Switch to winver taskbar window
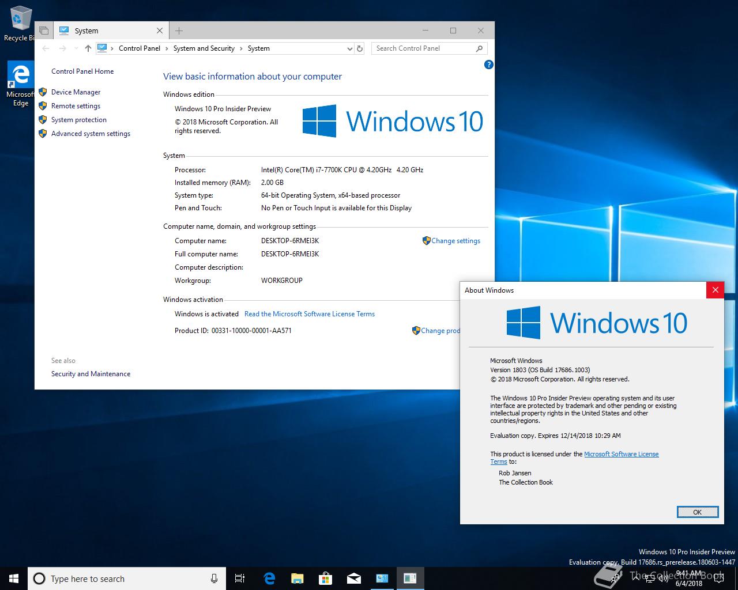Image resolution: width=738 pixels, height=590 pixels. (410, 578)
